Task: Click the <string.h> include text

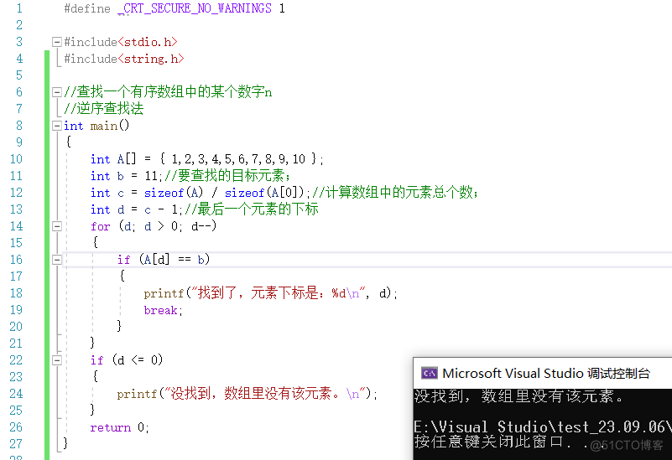Action: tap(151, 59)
